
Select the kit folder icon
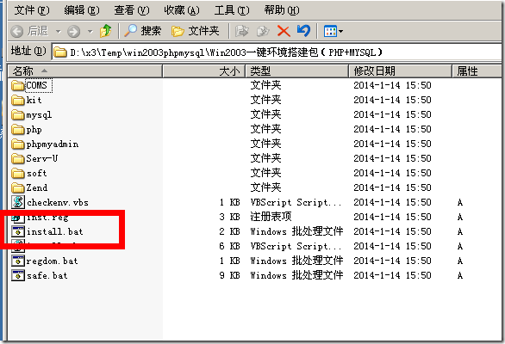tap(18, 101)
